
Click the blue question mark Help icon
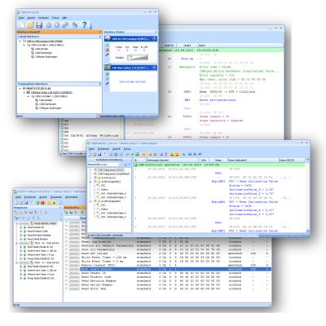point(84,25)
